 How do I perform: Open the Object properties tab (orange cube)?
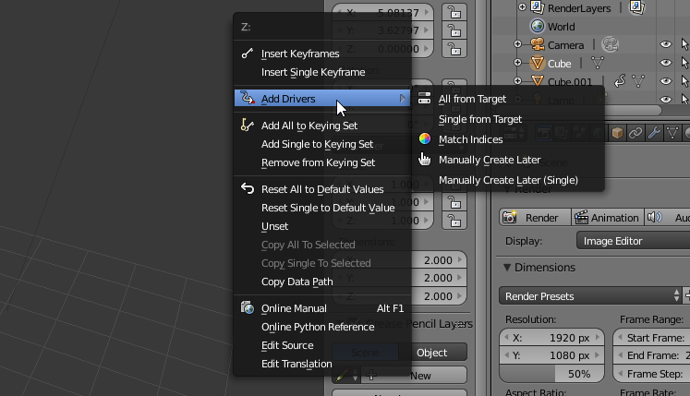point(617,132)
